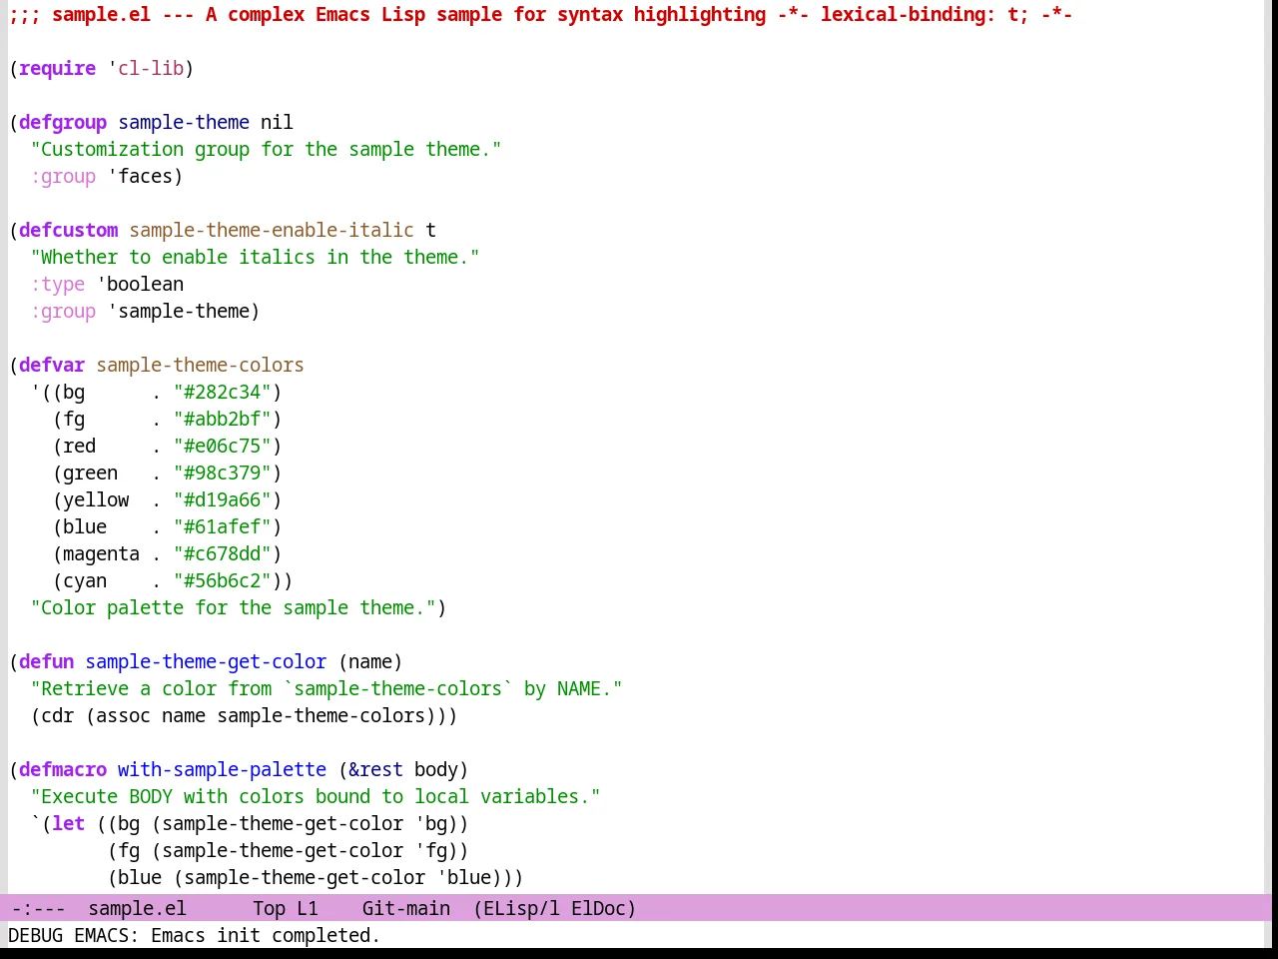Image resolution: width=1278 pixels, height=959 pixels.
Task: Click the 'yellow' key in color alist
Action: (96, 499)
